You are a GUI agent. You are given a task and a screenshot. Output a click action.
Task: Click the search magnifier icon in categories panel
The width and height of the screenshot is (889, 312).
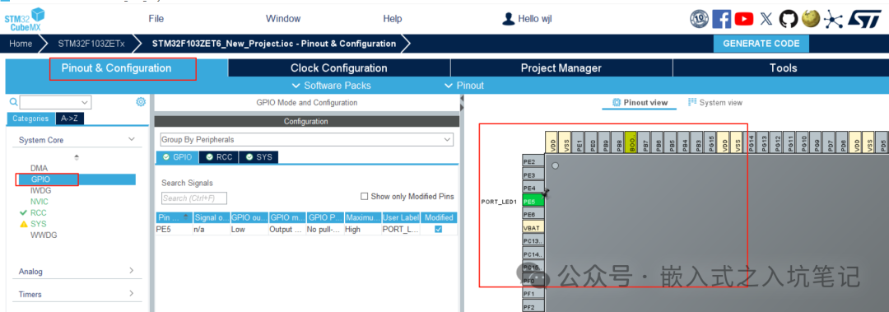tap(14, 102)
